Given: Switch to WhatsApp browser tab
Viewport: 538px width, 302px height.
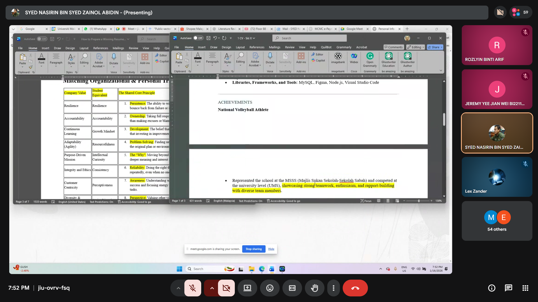Looking at the screenshot, I should 98,29.
